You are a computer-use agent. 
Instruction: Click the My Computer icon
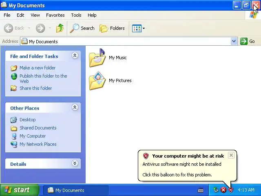14,136
